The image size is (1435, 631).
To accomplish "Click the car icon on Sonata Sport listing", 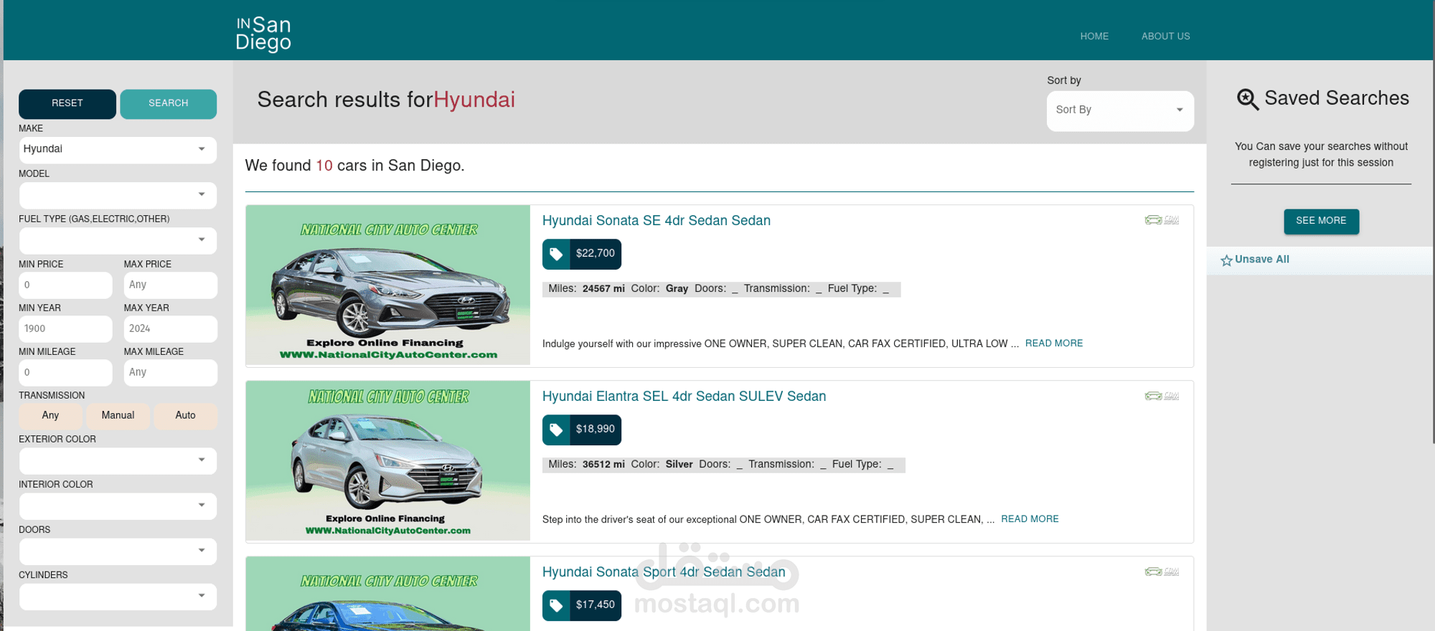I will coord(1162,571).
